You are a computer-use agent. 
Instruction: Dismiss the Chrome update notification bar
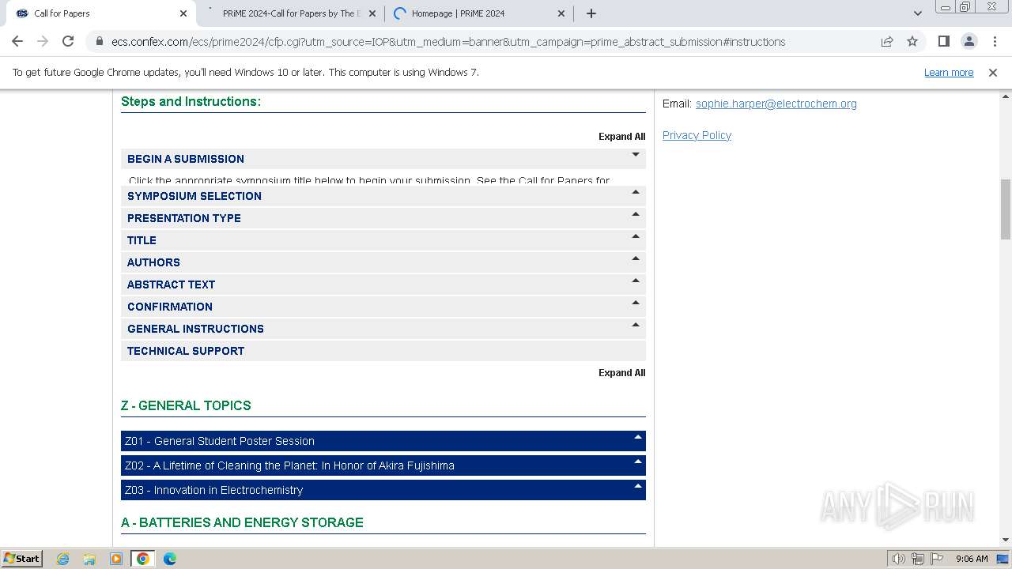[993, 73]
